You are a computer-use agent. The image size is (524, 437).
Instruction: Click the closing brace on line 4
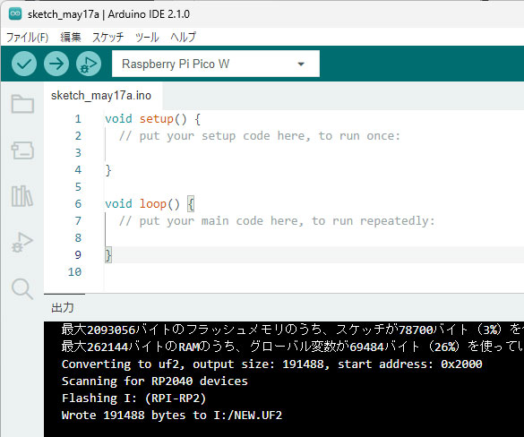(x=108, y=170)
